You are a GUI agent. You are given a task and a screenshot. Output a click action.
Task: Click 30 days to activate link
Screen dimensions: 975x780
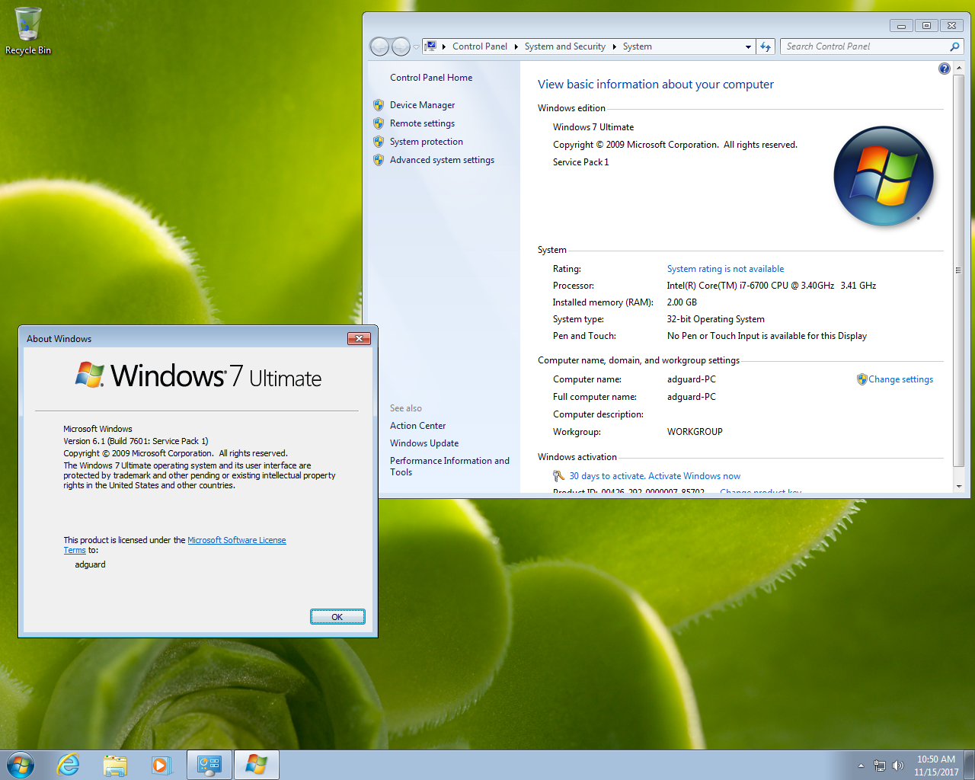654,476
